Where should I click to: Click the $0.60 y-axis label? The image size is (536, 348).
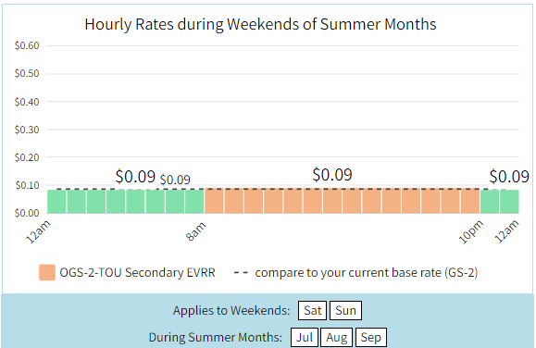point(27,45)
